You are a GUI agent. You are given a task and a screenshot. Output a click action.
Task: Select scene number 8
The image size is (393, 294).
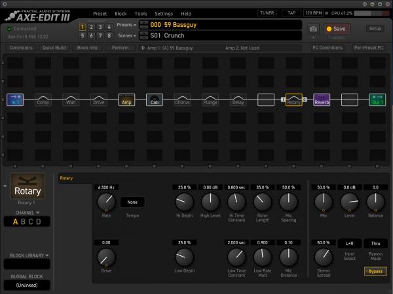pos(109,36)
